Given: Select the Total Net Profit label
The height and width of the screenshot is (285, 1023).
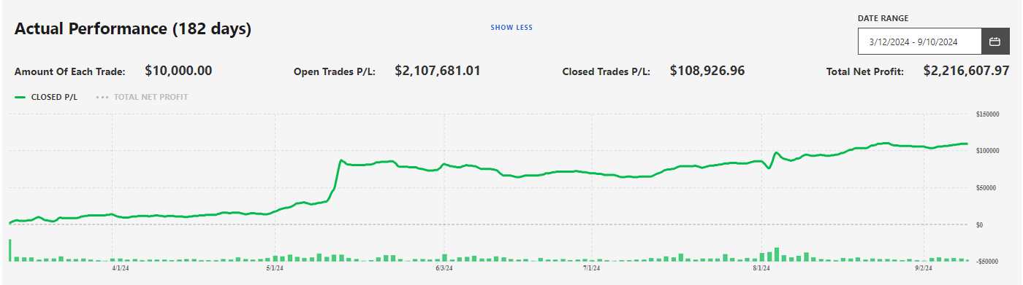Looking at the screenshot, I should click(864, 72).
